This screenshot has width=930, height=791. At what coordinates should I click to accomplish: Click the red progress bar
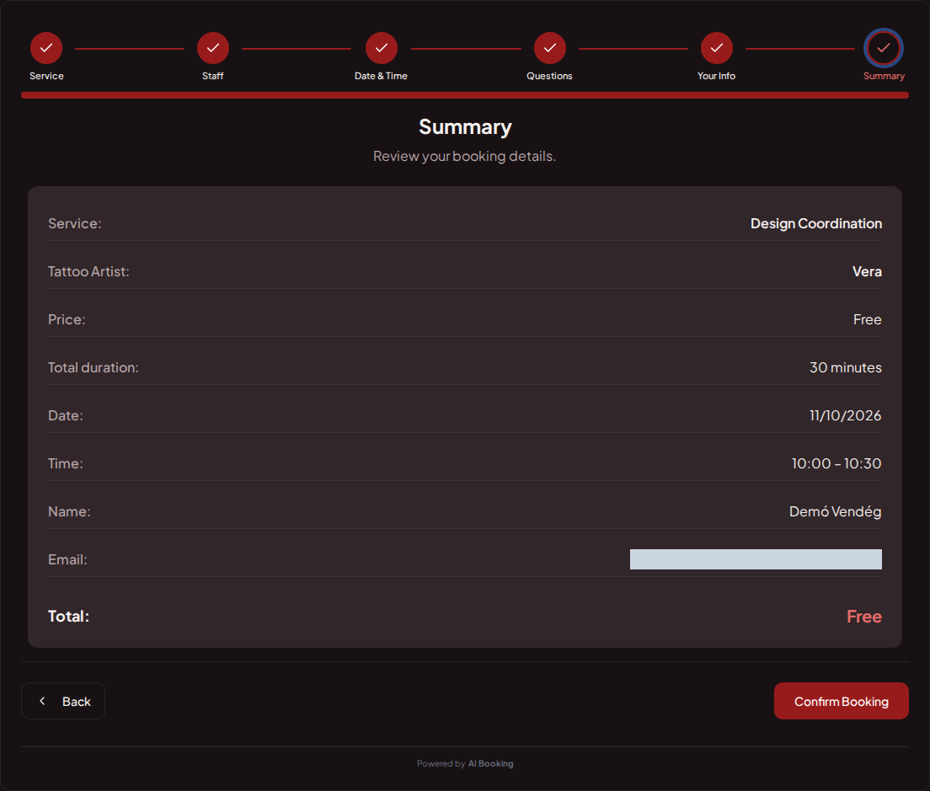point(465,95)
